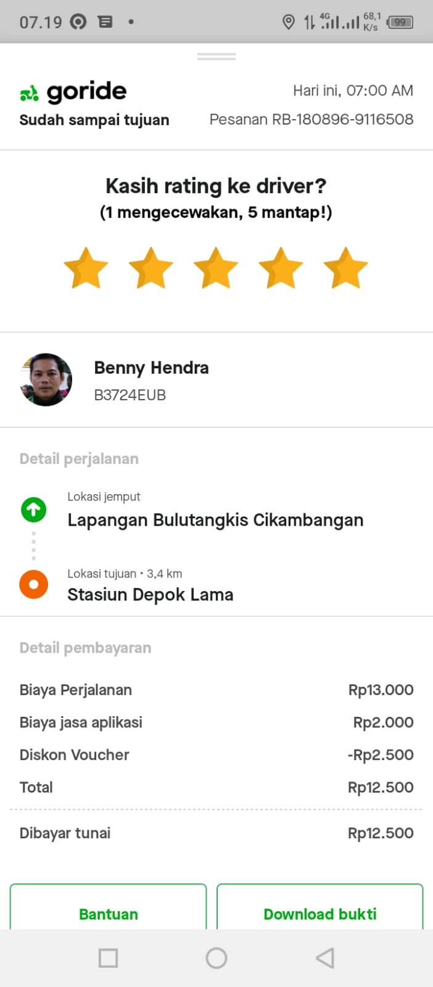This screenshot has width=433, height=987.
Task: Select destination Stasiun Depok Lama
Action: tap(151, 595)
